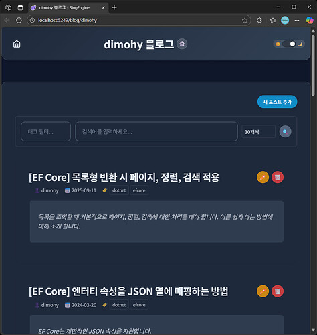Edit the JSON 열에 매핑 post

pos(263,291)
